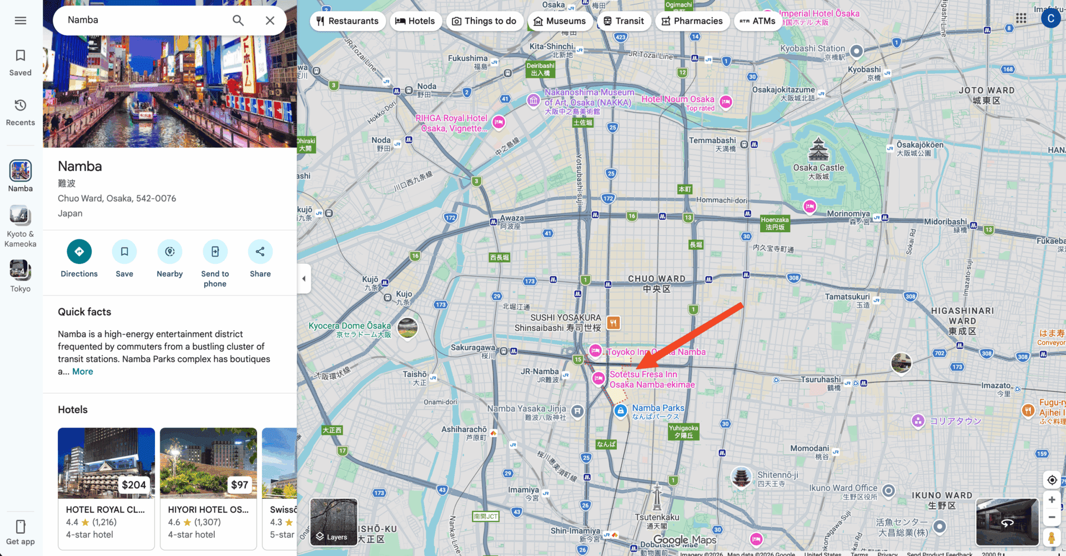Open Recents history in sidebar
Viewport: 1066px width, 556px height.
[21, 112]
